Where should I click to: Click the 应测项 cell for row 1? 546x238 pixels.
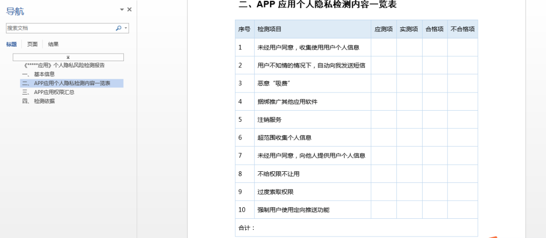384,47
